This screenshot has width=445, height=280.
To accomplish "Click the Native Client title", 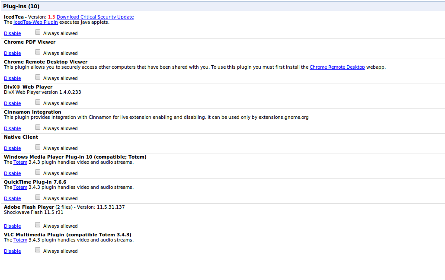I will (21, 137).
